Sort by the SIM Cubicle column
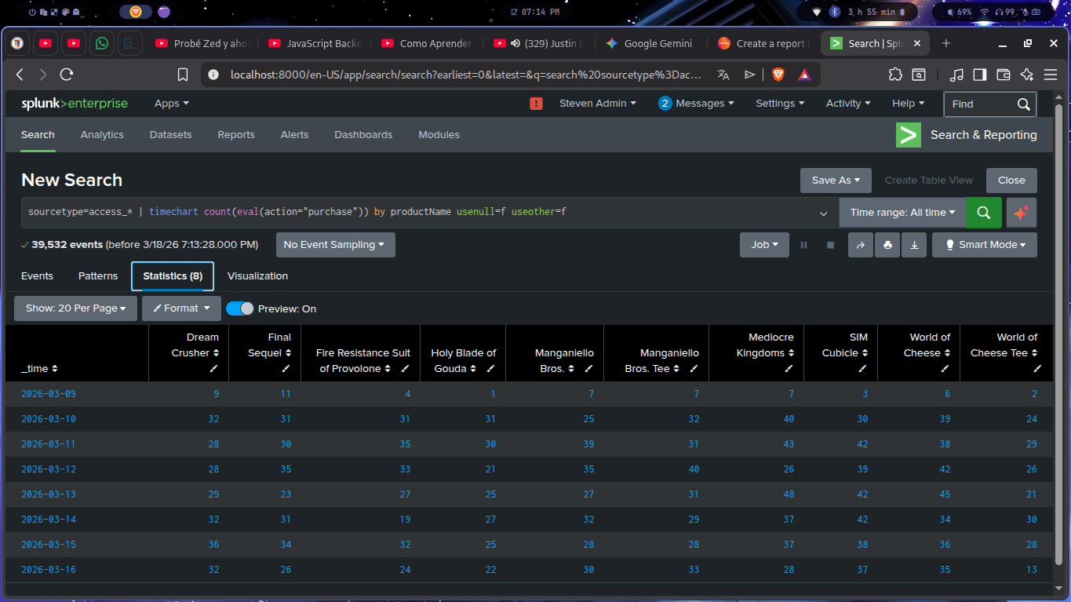Viewport: 1071px width, 602px height. pyautogui.click(x=845, y=353)
